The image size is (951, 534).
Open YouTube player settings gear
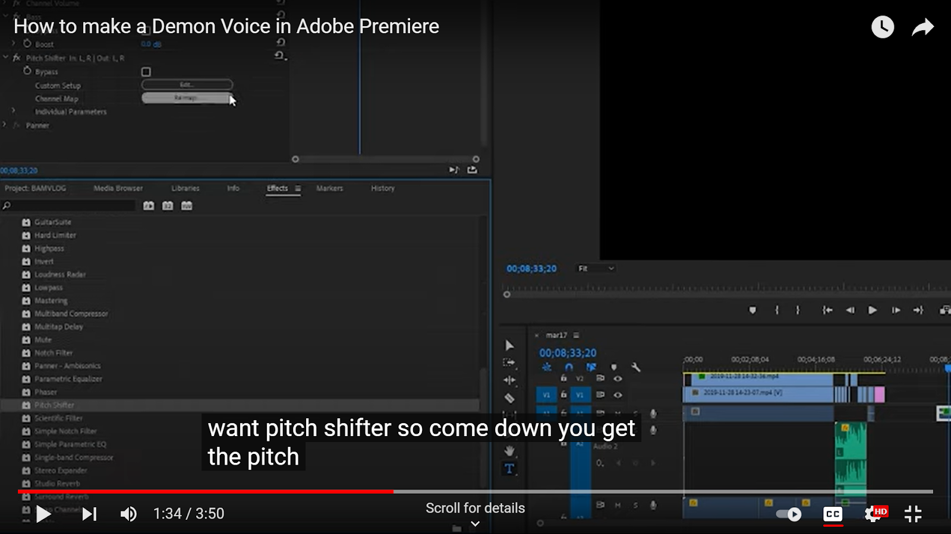coord(874,514)
